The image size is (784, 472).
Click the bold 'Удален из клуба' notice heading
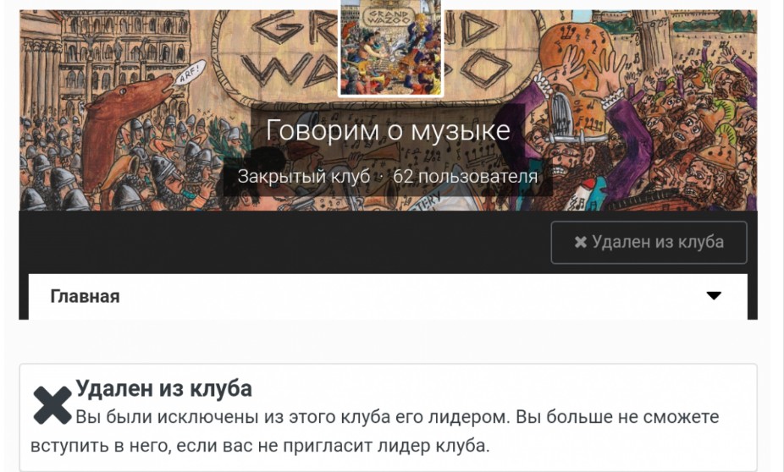[163, 388]
